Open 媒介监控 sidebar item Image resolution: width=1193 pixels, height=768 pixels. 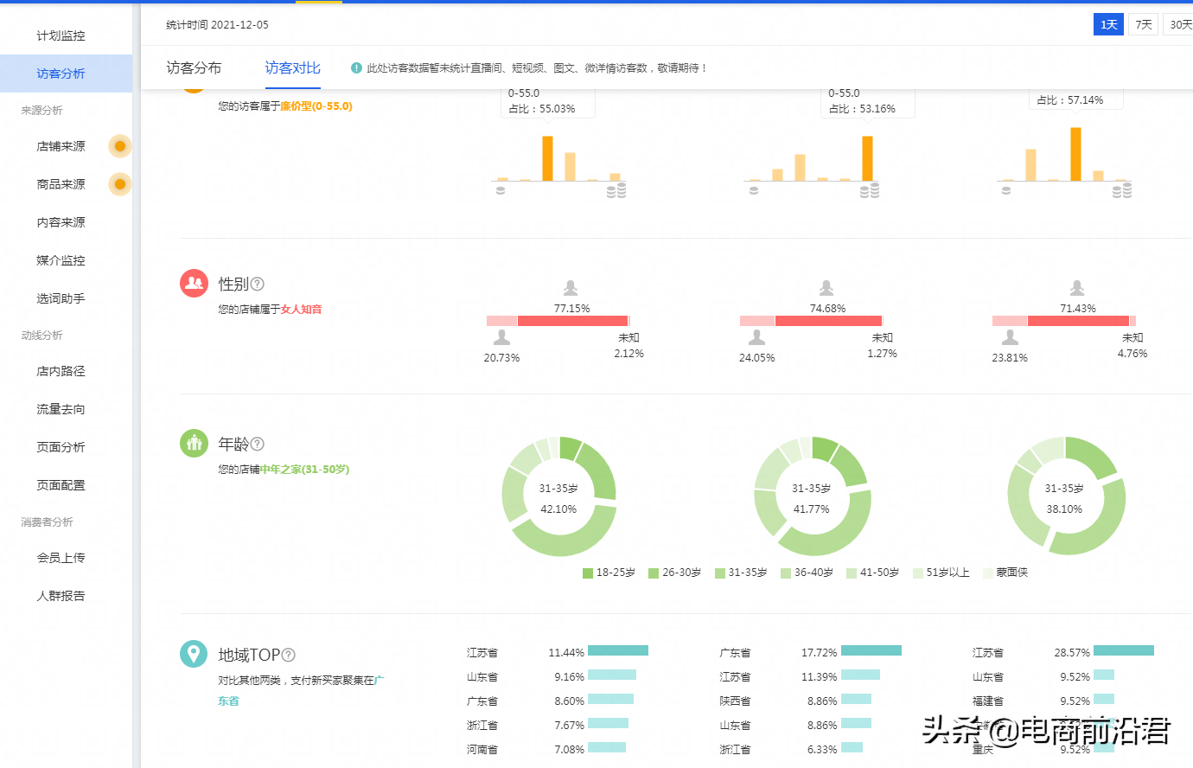point(61,260)
